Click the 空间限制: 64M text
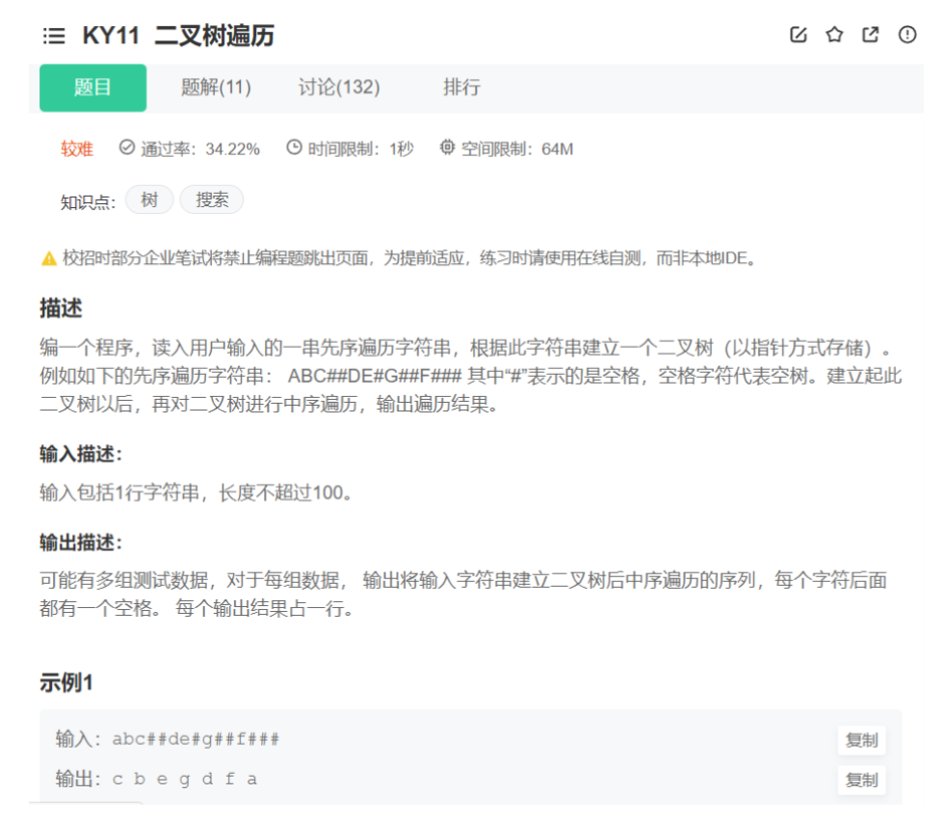Screen dimensions: 945x821 tap(517, 149)
